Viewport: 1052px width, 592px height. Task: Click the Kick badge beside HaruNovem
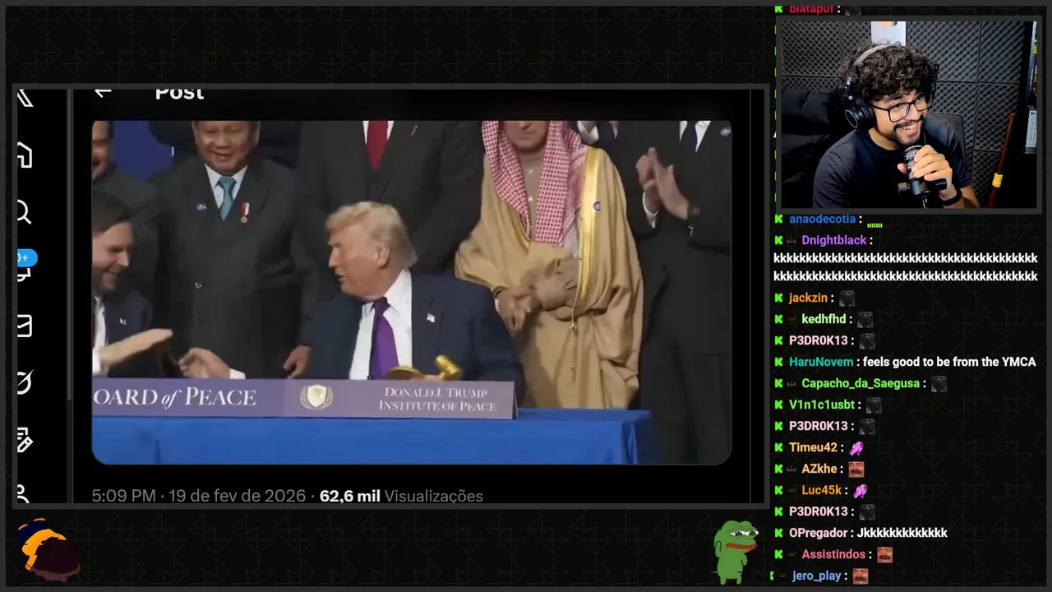tap(778, 363)
